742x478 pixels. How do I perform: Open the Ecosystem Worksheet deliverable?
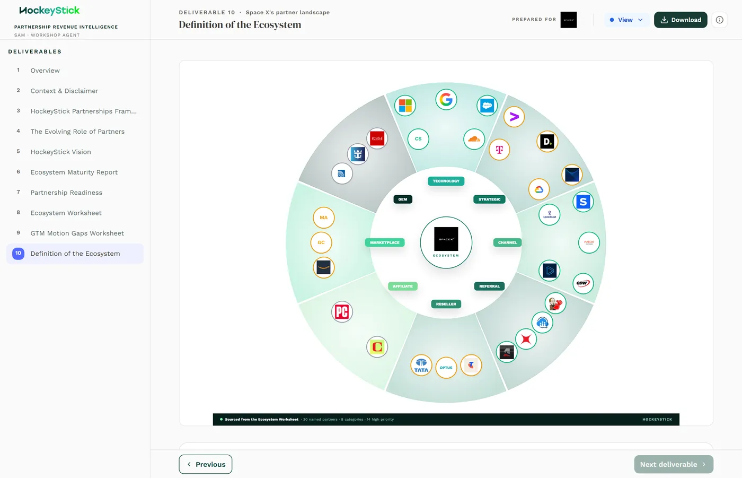[x=75, y=213]
